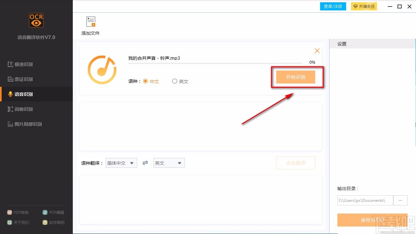This screenshot has height=234, width=416.
Task: Open the 极速识别 section
Action: (36, 64)
